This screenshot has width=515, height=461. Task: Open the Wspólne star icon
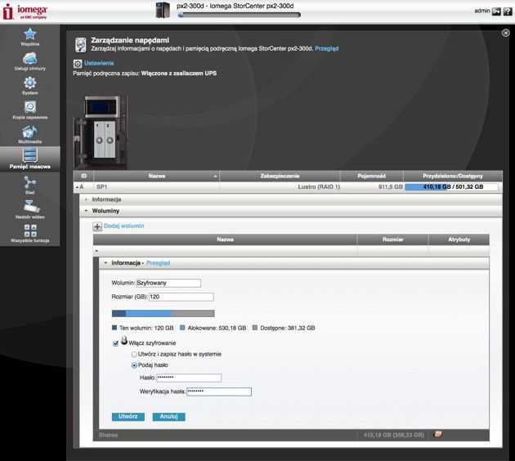tap(30, 34)
